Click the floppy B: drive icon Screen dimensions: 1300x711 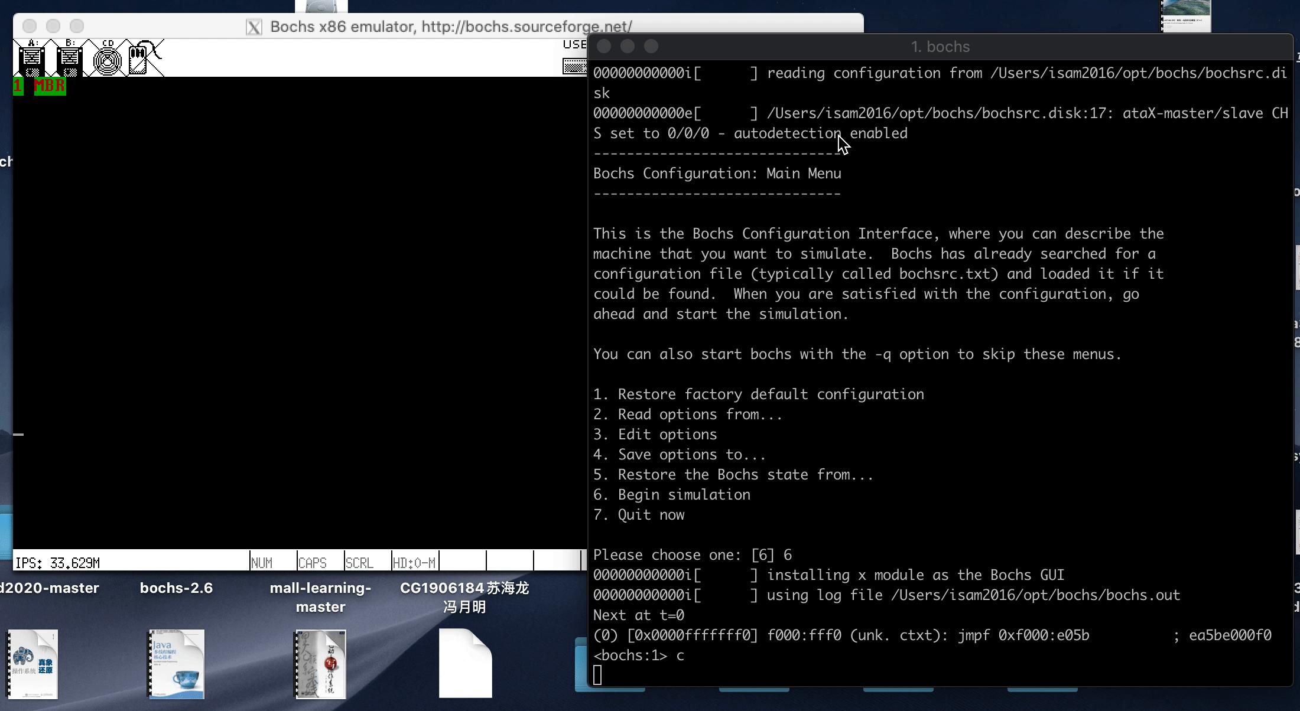(69, 58)
